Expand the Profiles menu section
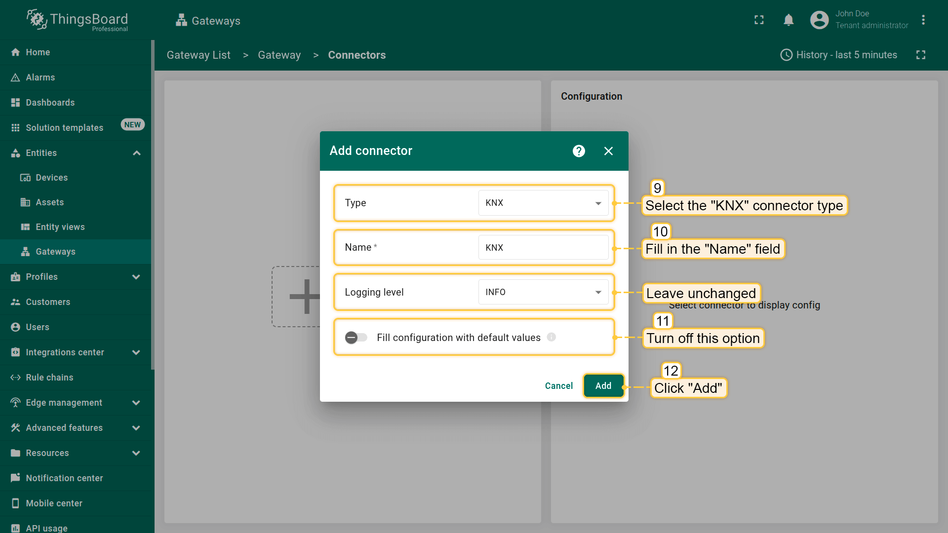Screen dimensions: 948x533 pyautogui.click(x=136, y=277)
